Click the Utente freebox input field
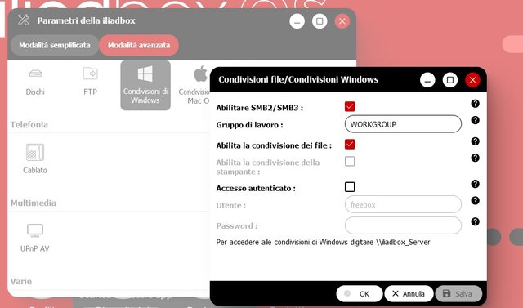Viewport: 523px width, 308px height. [x=403, y=204]
